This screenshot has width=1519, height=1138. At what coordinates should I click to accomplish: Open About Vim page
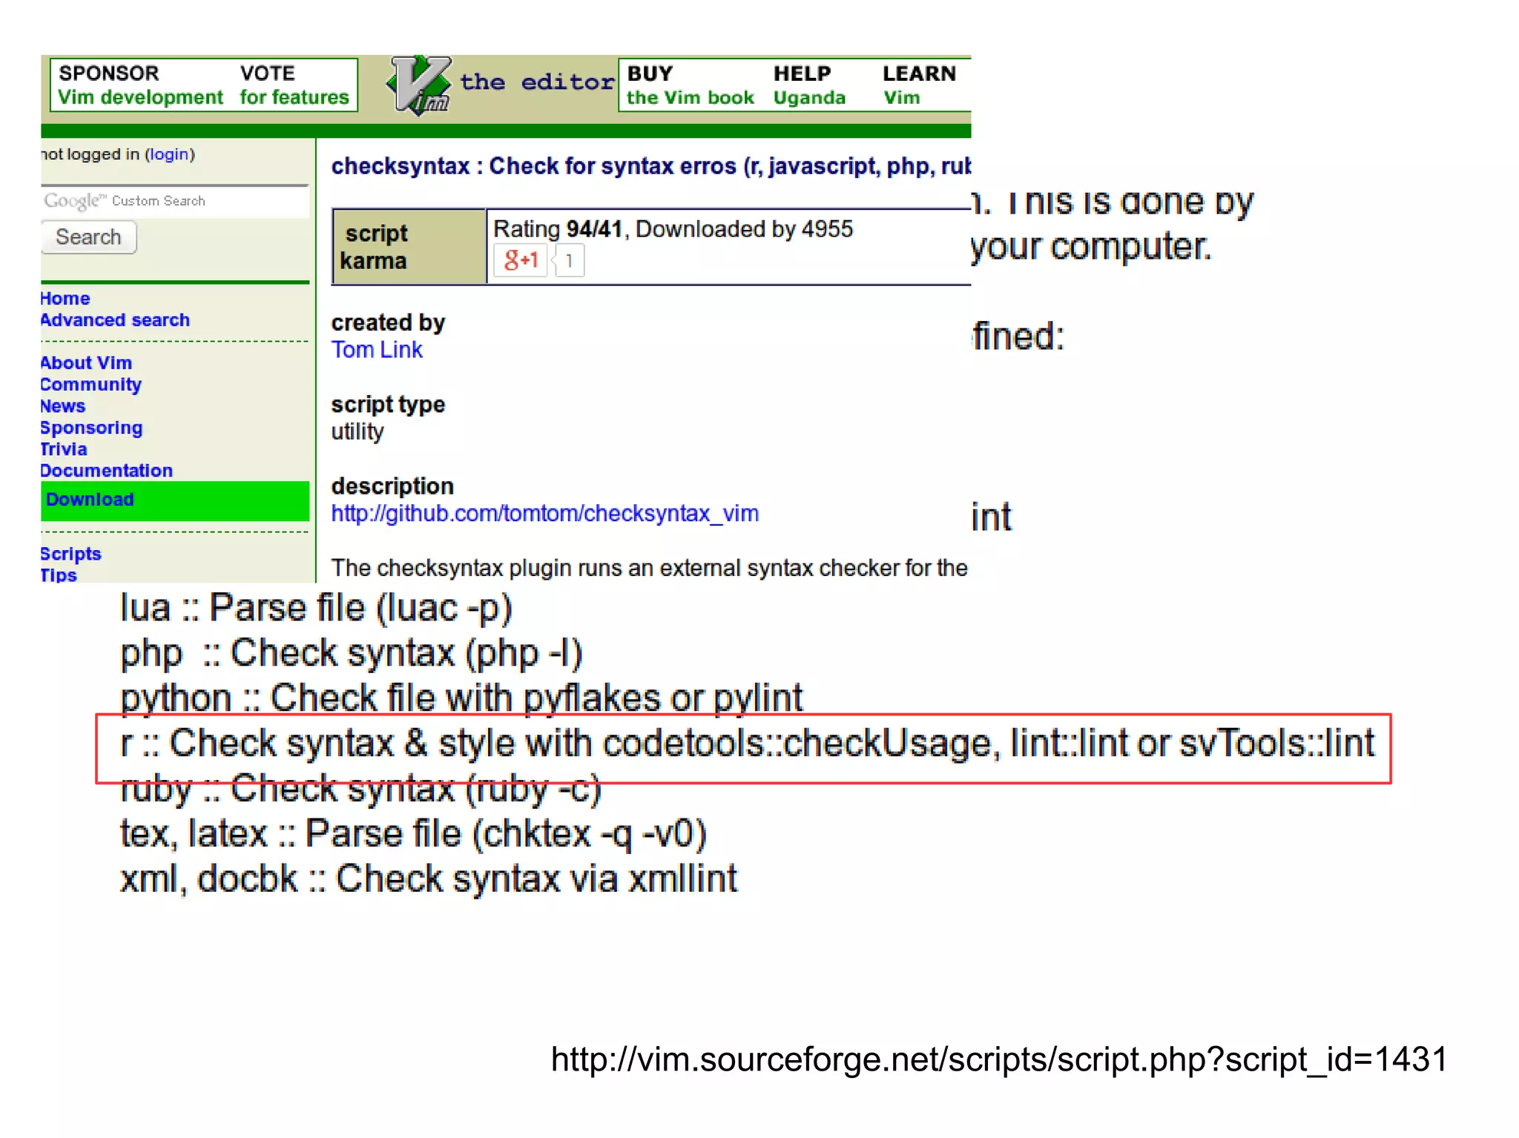(x=86, y=363)
